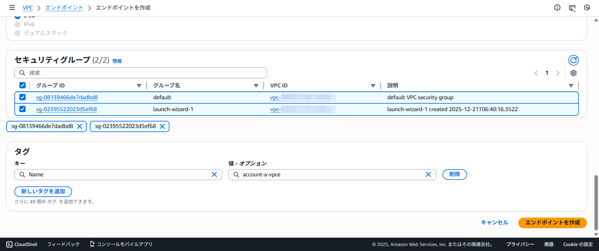Click the security group search field
The image size is (599, 251).
pos(140,73)
